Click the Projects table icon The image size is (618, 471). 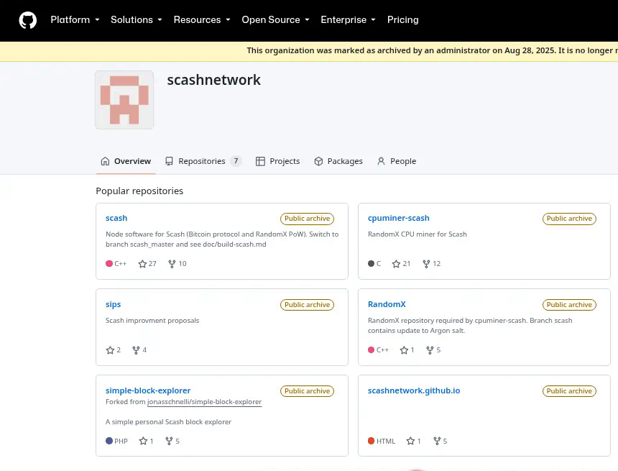click(260, 161)
